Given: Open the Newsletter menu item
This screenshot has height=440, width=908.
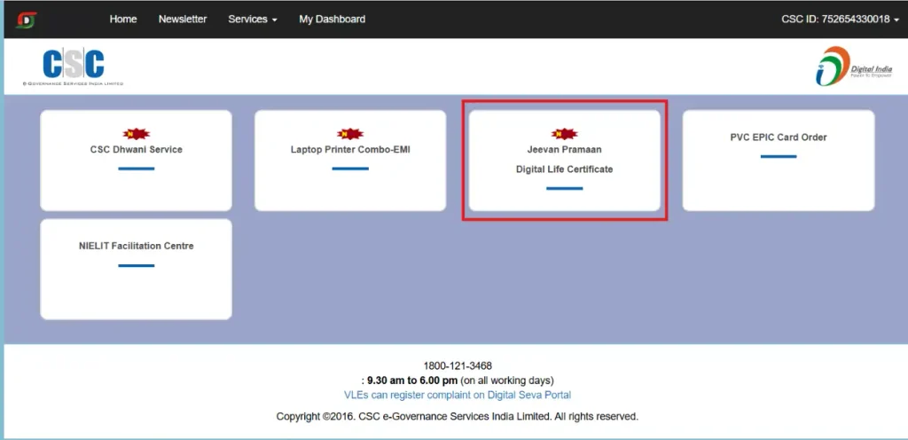Looking at the screenshot, I should pyautogui.click(x=183, y=20).
